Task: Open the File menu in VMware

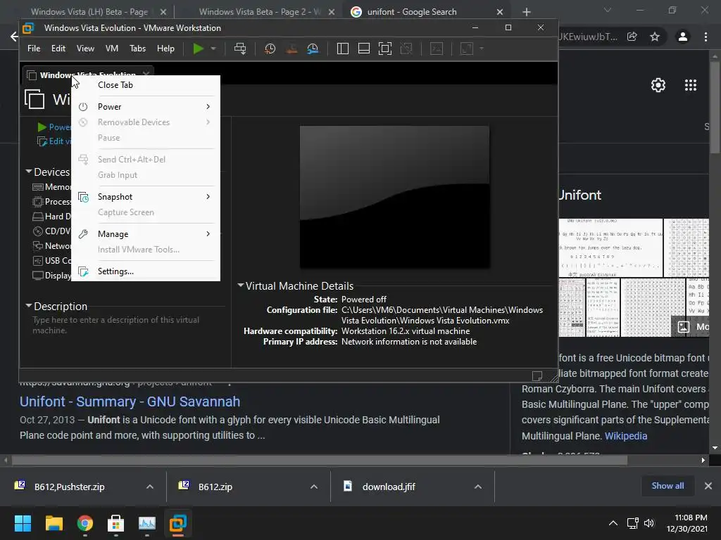Action: (34, 49)
